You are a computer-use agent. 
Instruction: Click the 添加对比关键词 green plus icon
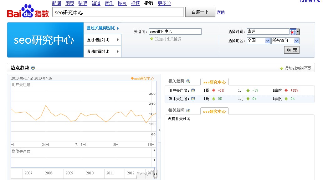(152, 39)
